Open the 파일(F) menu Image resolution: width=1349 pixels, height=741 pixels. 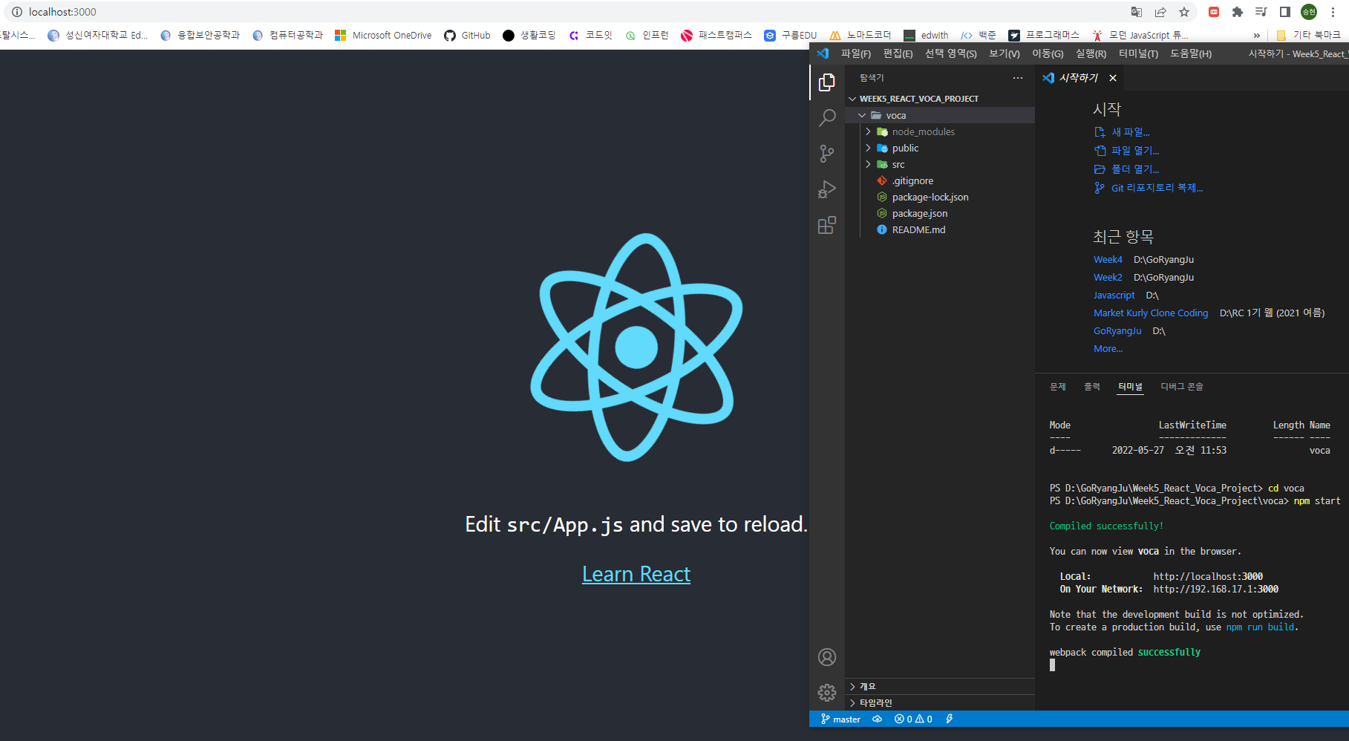click(x=855, y=53)
